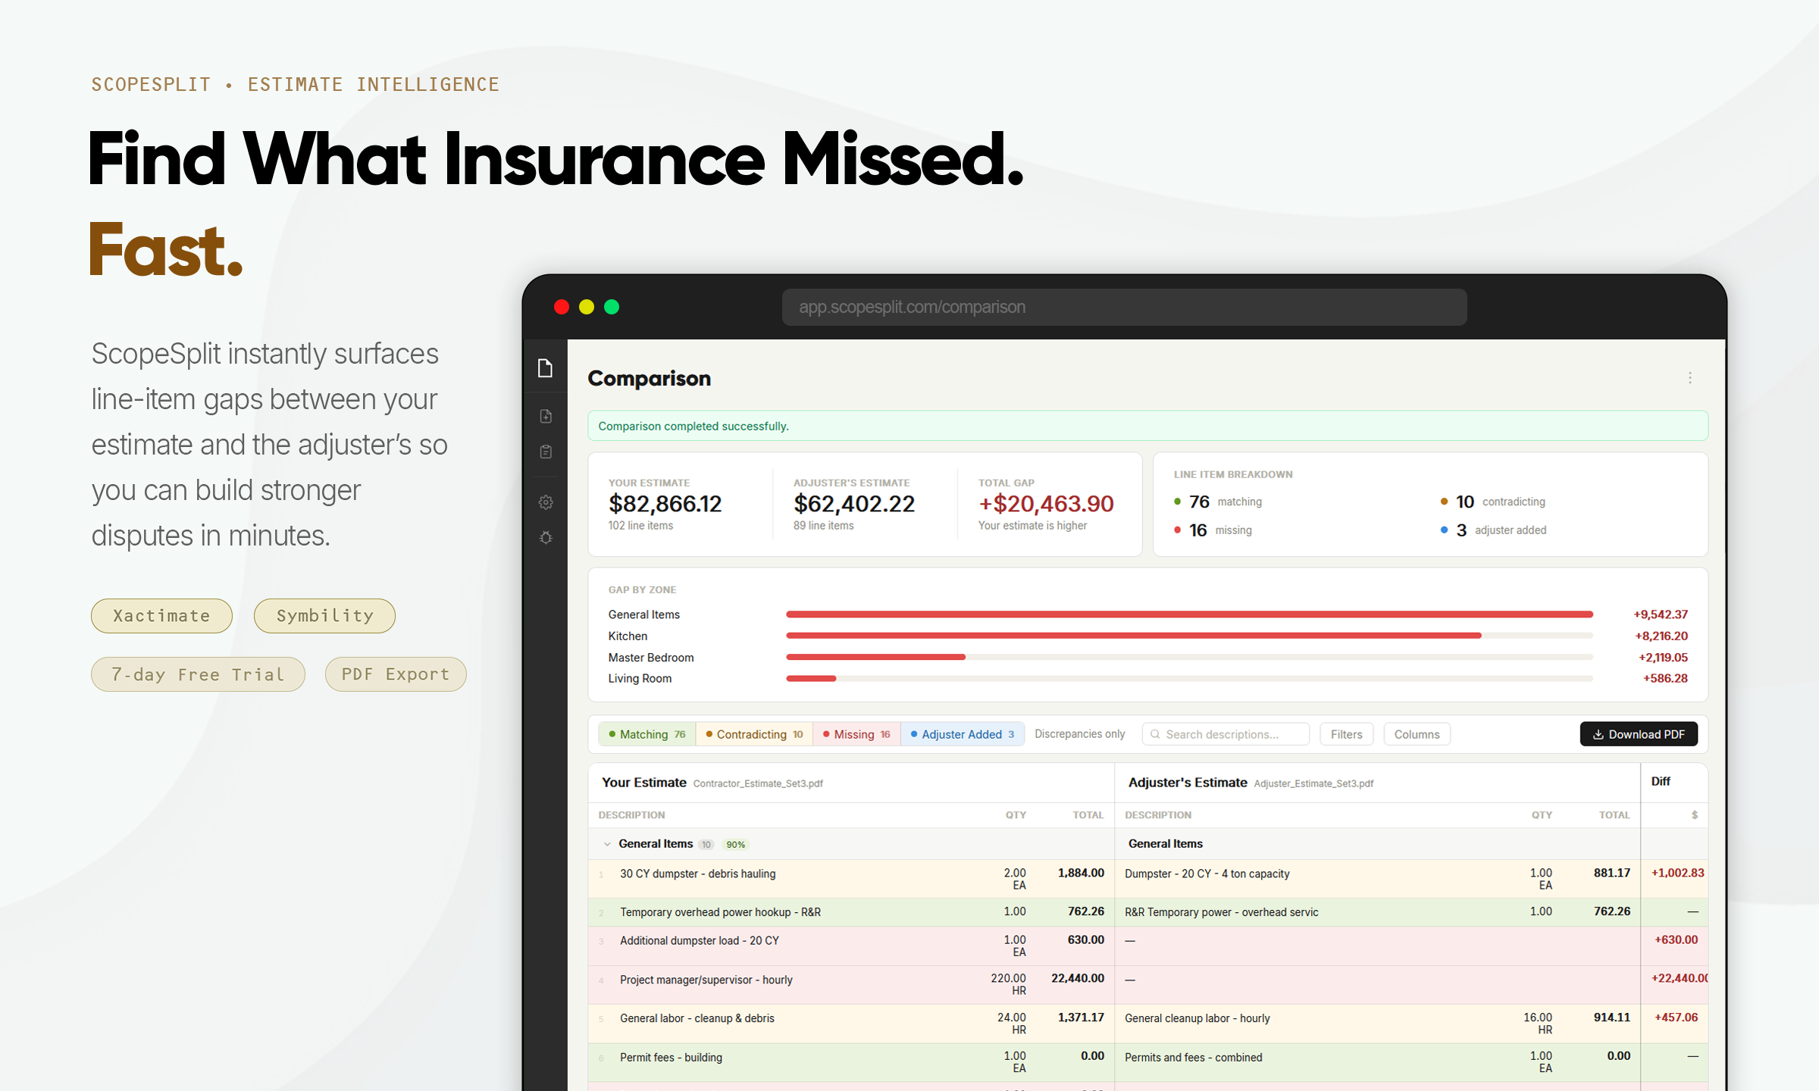This screenshot has height=1091, width=1819.
Task: Click the Diff column header
Action: (x=1661, y=782)
